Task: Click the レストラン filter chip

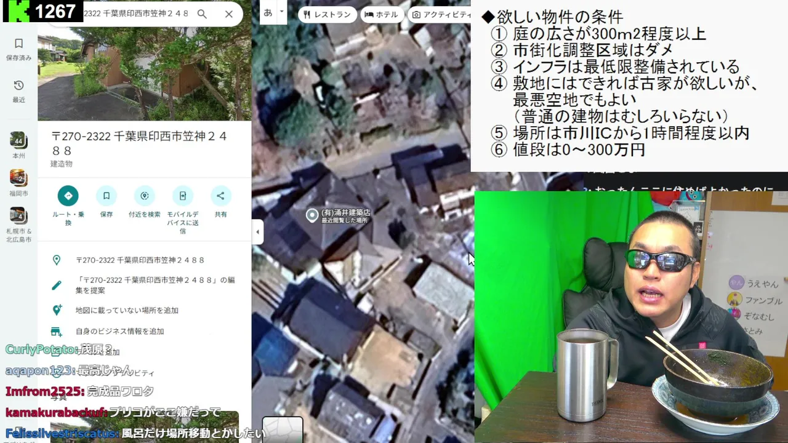Action: pos(327,14)
